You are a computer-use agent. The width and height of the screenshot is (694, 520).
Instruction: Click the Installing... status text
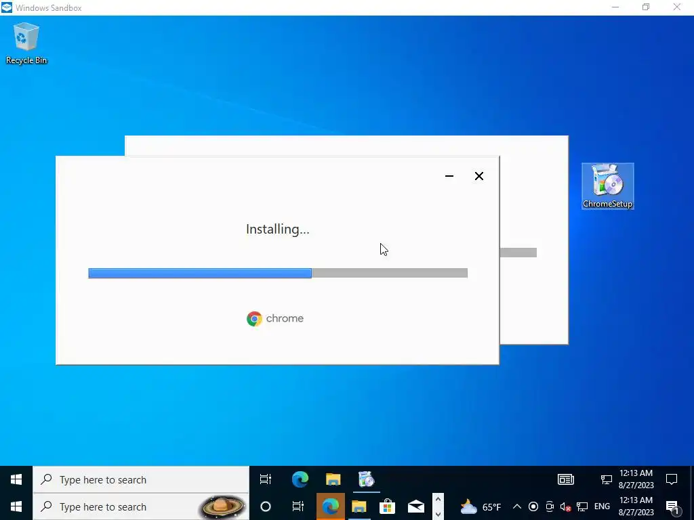(x=278, y=229)
